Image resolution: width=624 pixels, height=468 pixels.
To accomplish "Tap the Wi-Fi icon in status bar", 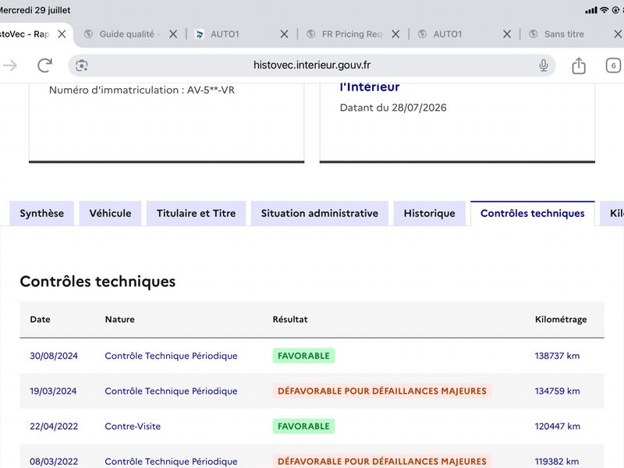I will [604, 10].
